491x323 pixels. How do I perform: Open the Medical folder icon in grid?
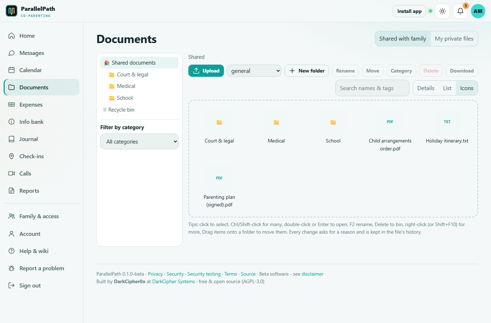point(276,122)
